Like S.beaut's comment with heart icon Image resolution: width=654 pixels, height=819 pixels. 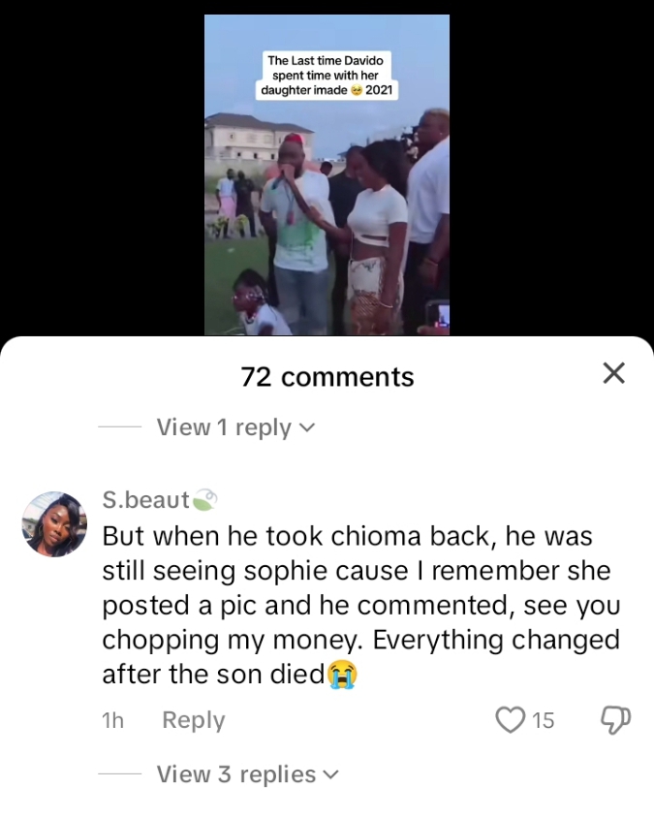tap(510, 720)
